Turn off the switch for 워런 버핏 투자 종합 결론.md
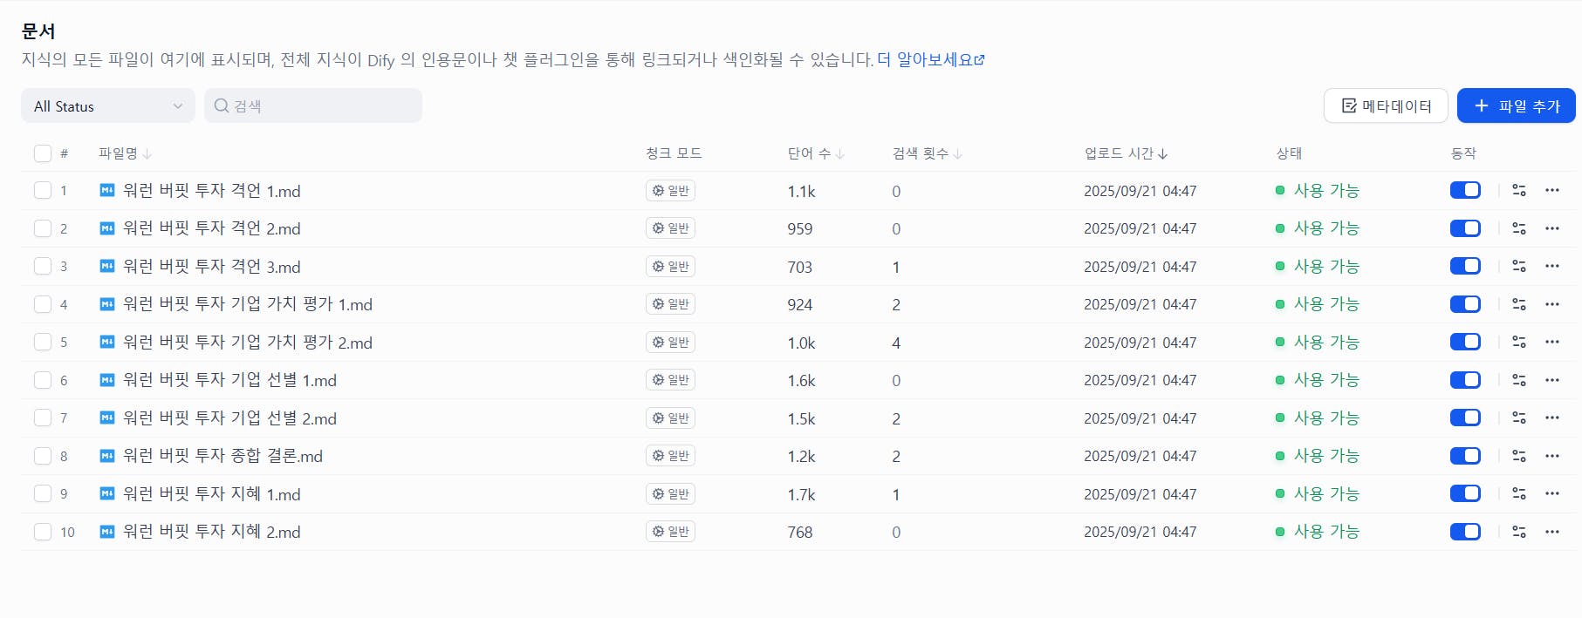The image size is (1582, 618). [1465, 456]
